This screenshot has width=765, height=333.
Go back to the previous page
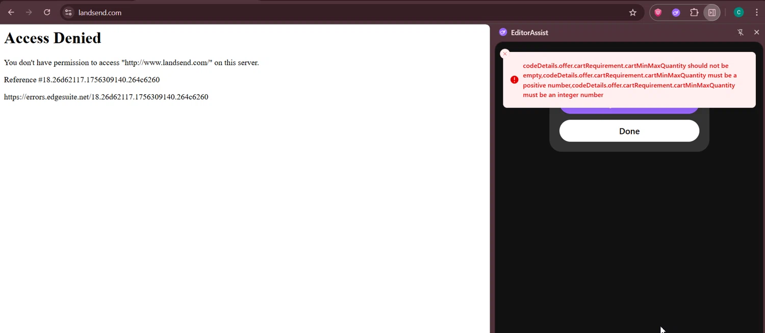click(11, 12)
